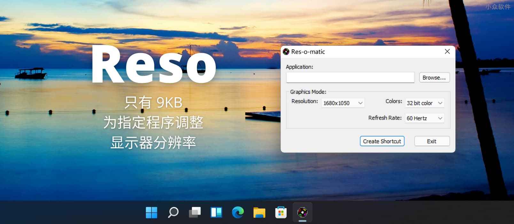The image size is (514, 224).
Task: Click the Res-o-matic title bar app icon
Action: pyautogui.click(x=286, y=52)
